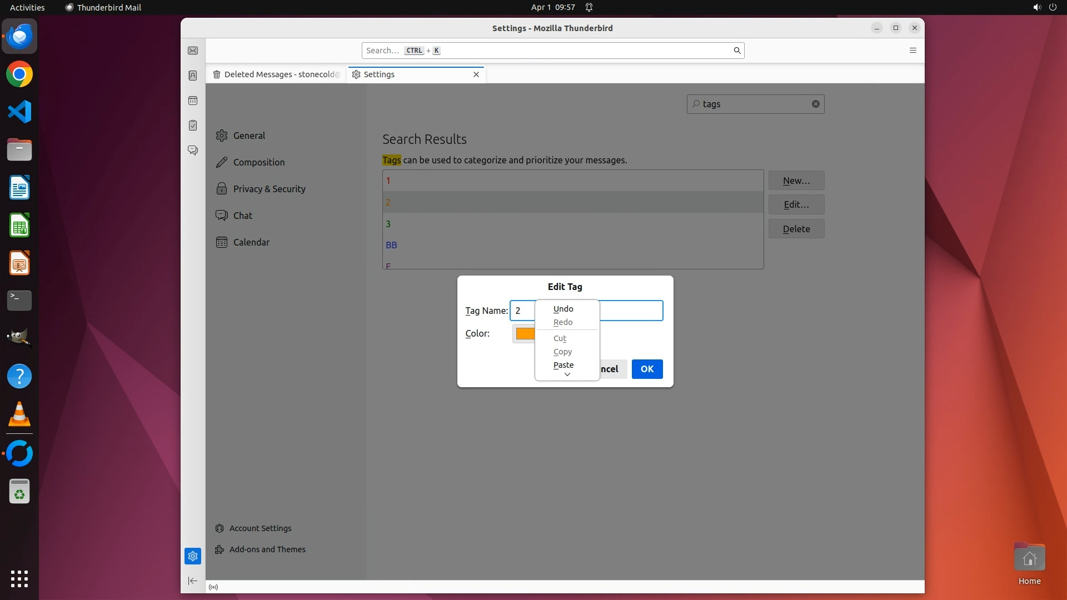The width and height of the screenshot is (1067, 600).
Task: Collapse the spaces toolbar with arrow icon
Action: [x=193, y=581]
